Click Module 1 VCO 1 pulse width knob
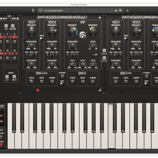The height and width of the screenshot is (158, 158). click(x=32, y=64)
